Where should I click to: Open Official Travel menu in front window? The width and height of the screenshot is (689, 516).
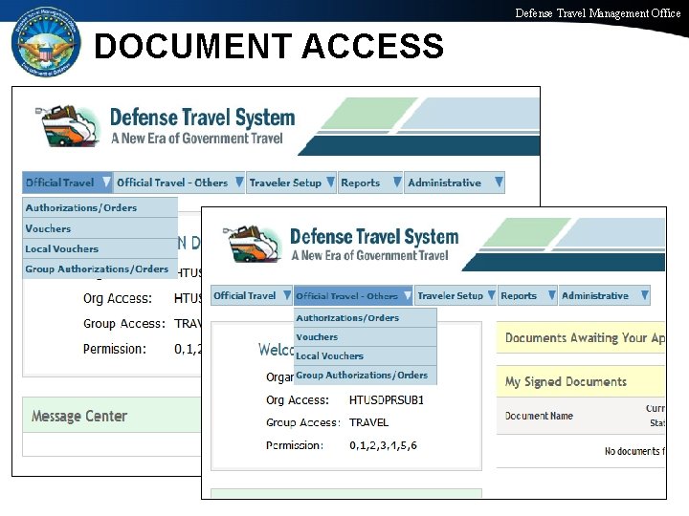pyautogui.click(x=252, y=295)
